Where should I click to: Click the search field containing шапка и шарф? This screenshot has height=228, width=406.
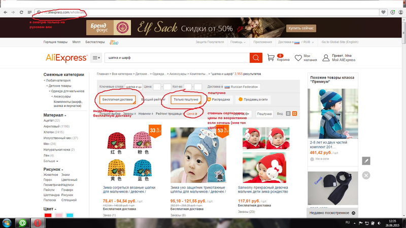pyautogui.click(x=177, y=58)
